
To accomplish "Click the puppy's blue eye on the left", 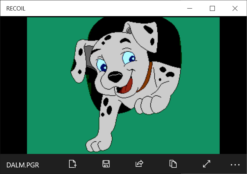I will click(102, 66).
